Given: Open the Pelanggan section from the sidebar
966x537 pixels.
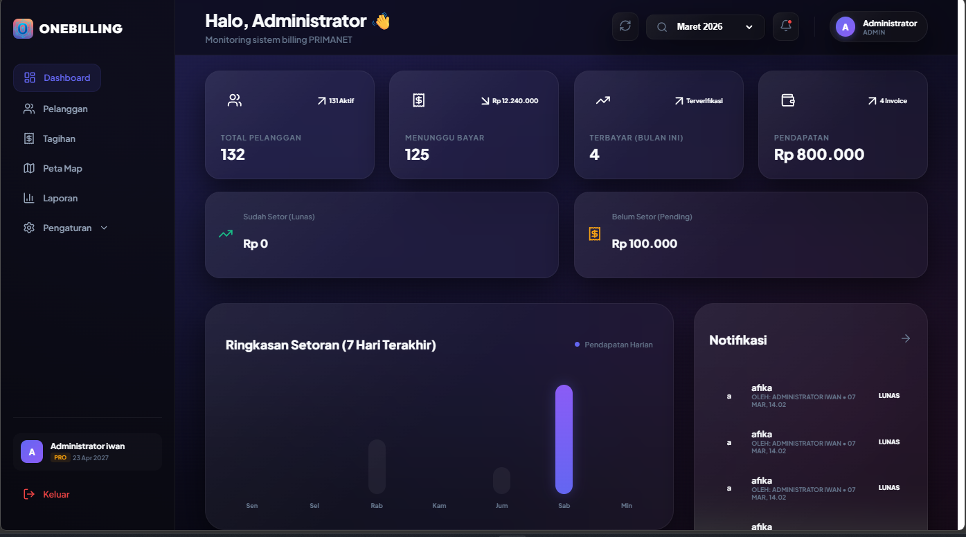Looking at the screenshot, I should pos(67,109).
